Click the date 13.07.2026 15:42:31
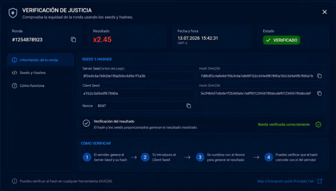 pyautogui.click(x=197, y=38)
